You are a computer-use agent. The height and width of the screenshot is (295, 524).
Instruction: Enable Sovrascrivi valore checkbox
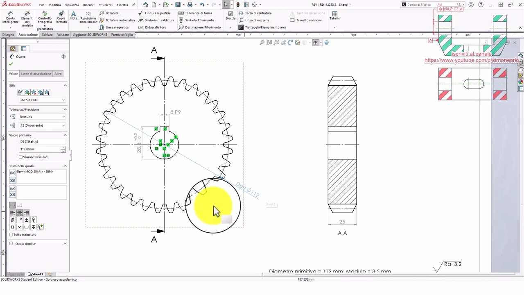point(21,157)
